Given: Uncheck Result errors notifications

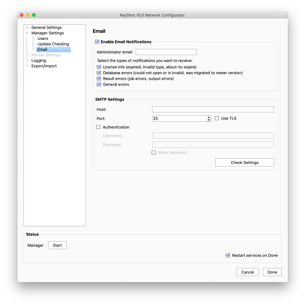Looking at the screenshot, I should [99, 79].
